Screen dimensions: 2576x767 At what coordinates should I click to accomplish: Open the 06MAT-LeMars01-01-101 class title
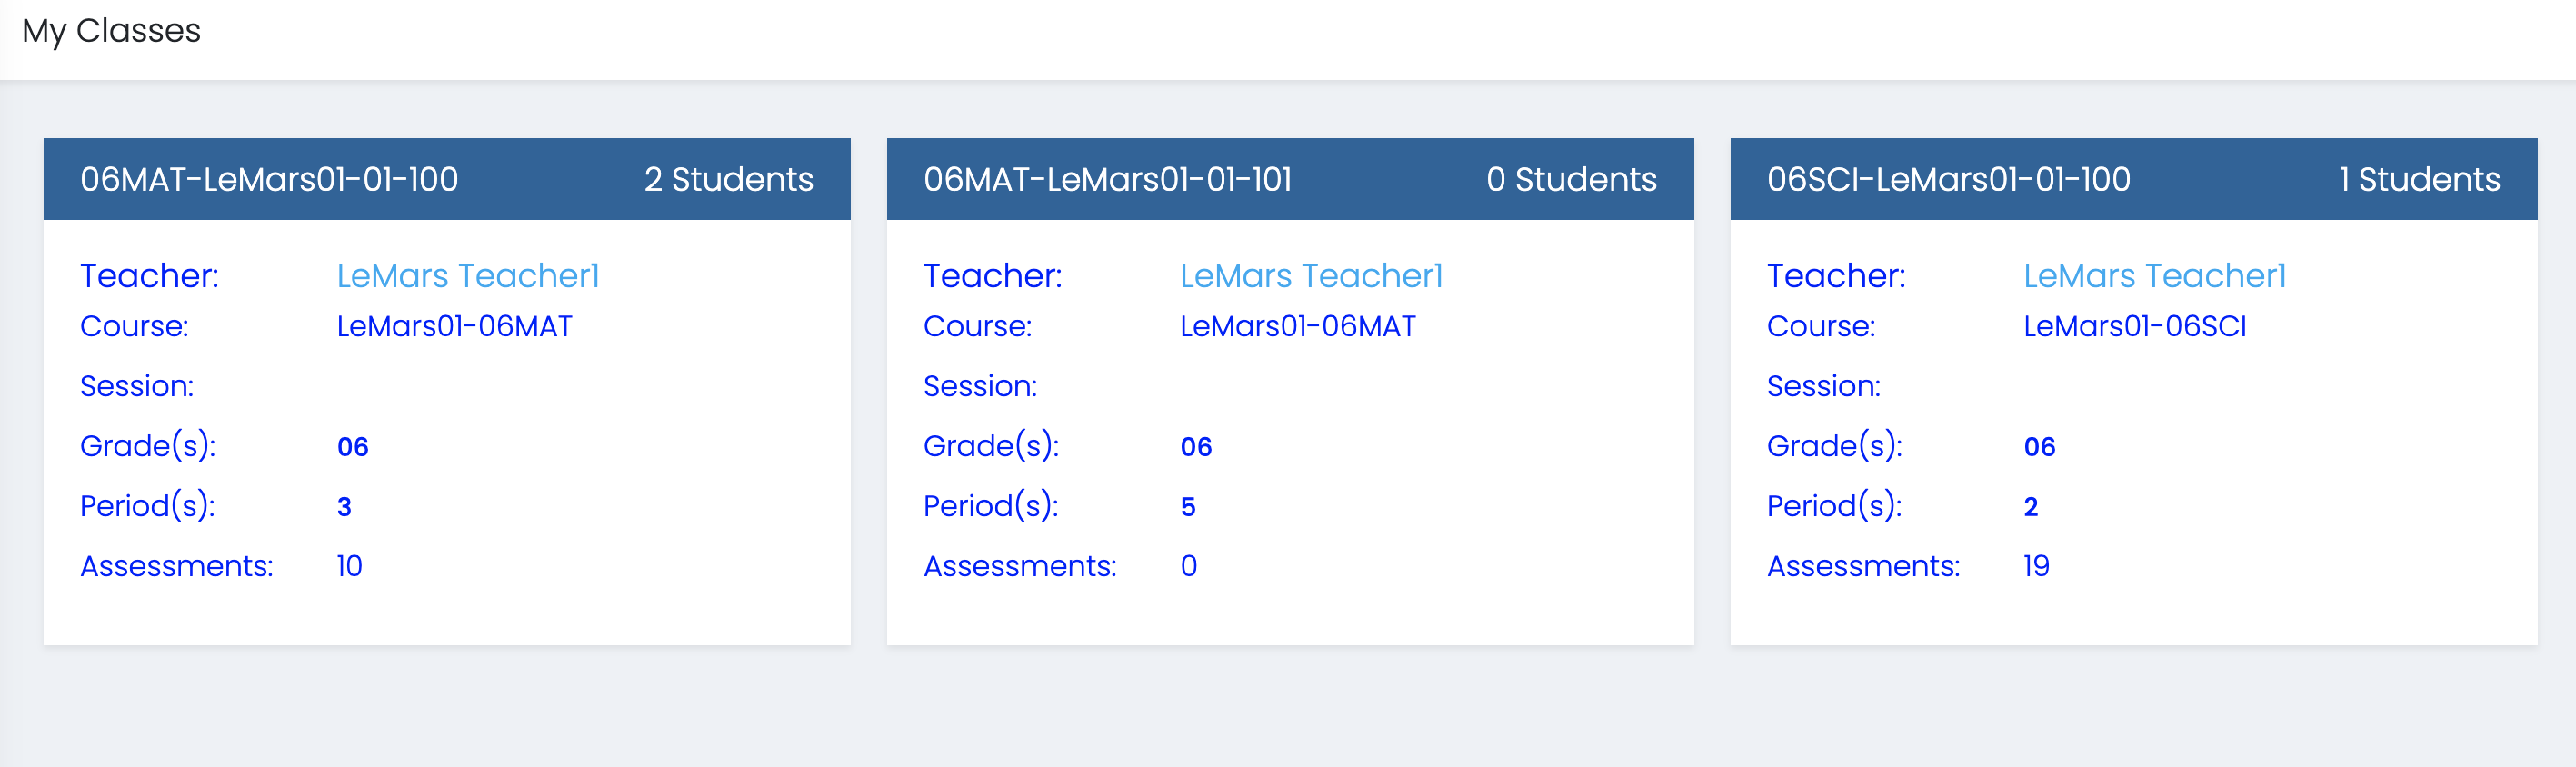tap(1107, 180)
